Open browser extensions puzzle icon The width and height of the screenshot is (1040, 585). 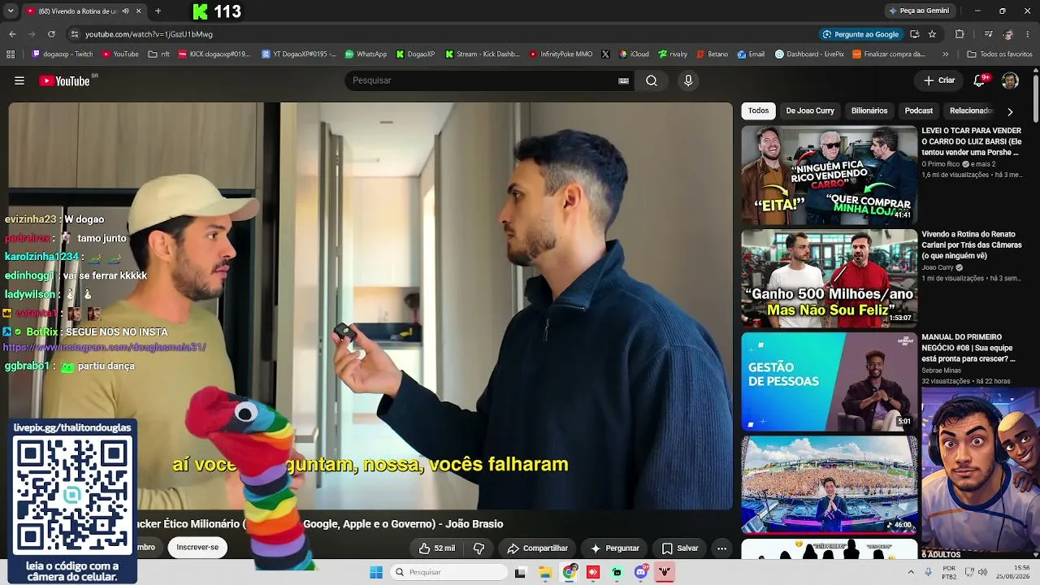tap(960, 34)
